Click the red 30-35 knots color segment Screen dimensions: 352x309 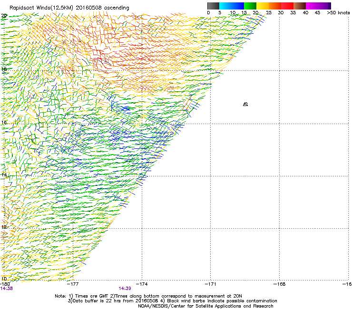click(287, 6)
